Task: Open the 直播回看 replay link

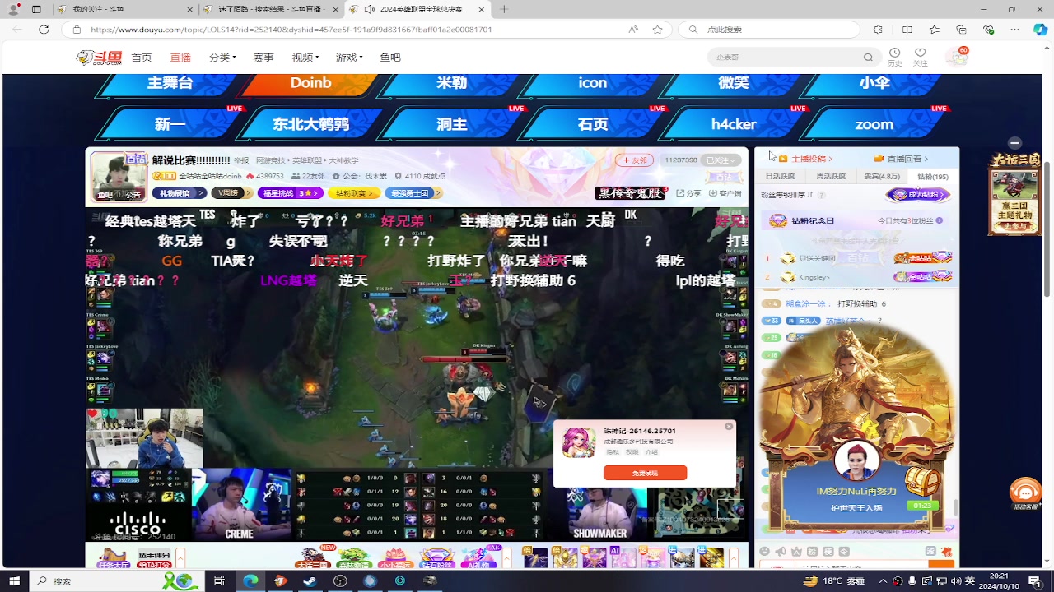Action: point(901,159)
